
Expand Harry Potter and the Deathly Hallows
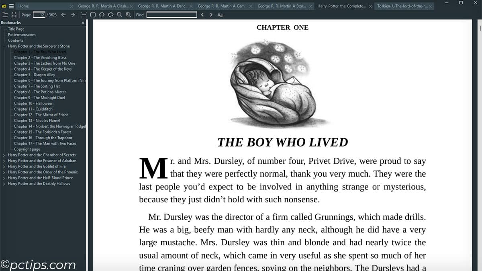[x=4, y=183]
